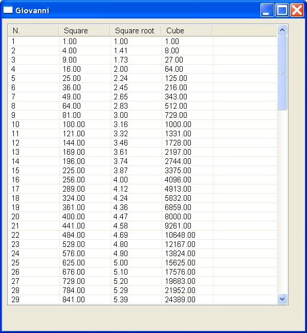Minimize the Giovanni window

[267, 10]
